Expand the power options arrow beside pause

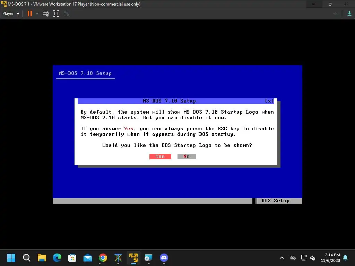(37, 14)
